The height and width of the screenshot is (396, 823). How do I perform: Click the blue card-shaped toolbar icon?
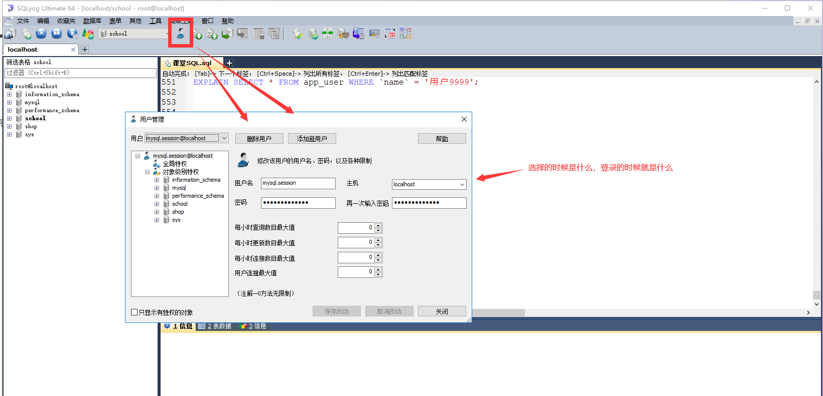(374, 34)
